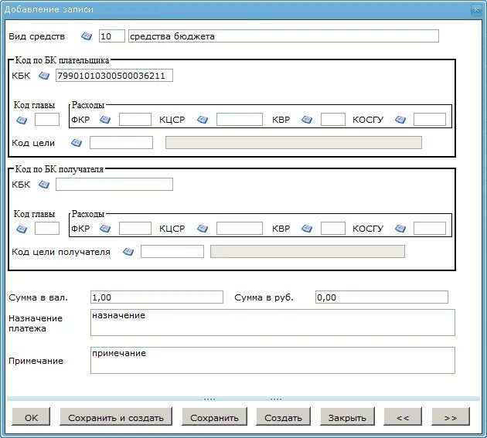Focus the empty recipient КБК field
Image resolution: width=487 pixels, height=438 pixels.
[x=114, y=185]
